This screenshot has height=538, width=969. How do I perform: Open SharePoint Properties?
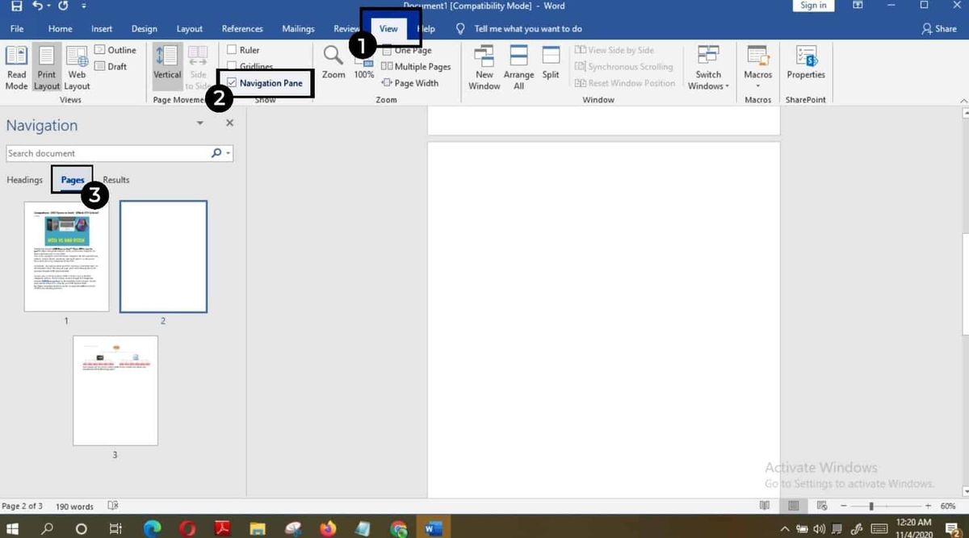[806, 62]
